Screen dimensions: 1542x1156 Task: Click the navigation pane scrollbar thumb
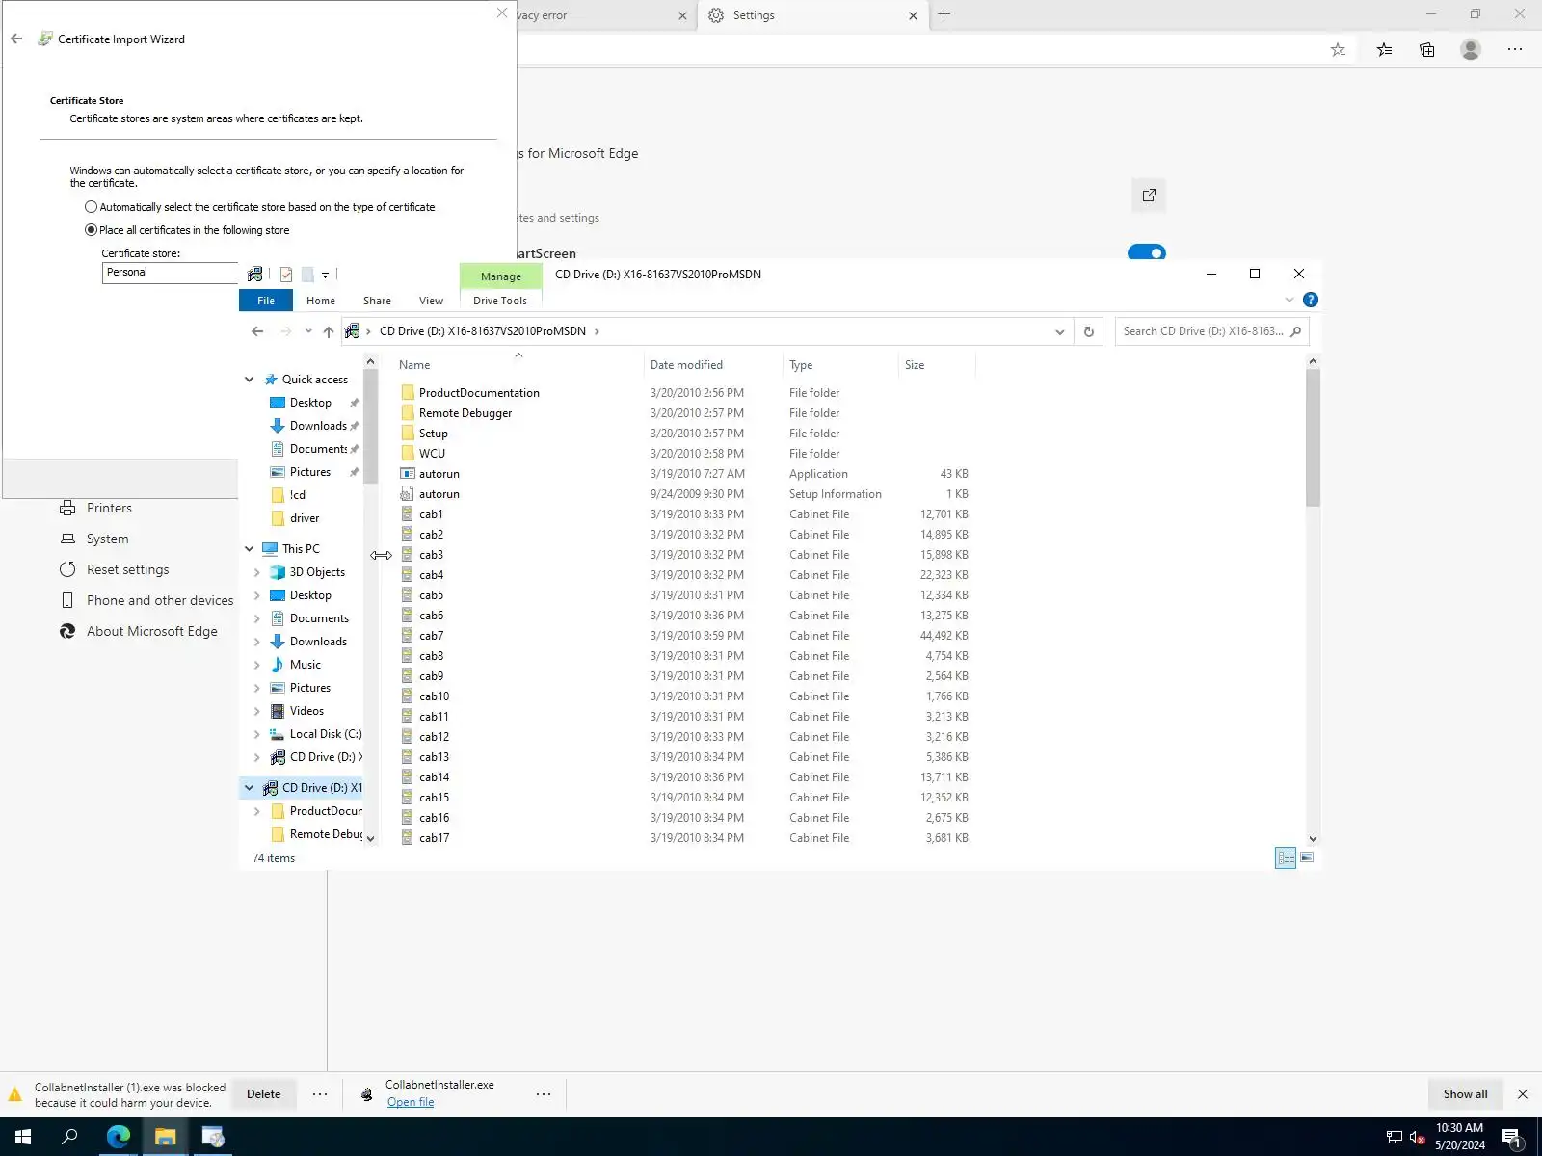click(x=370, y=426)
